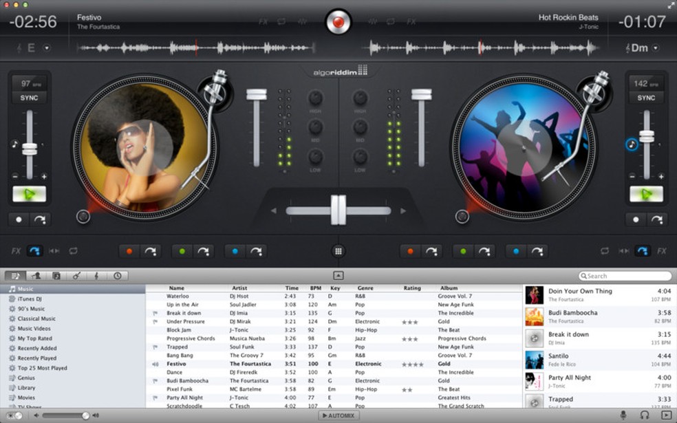The width and height of the screenshot is (677, 423).
Task: Toggle the loop icon on the right deck
Action: click(x=604, y=250)
